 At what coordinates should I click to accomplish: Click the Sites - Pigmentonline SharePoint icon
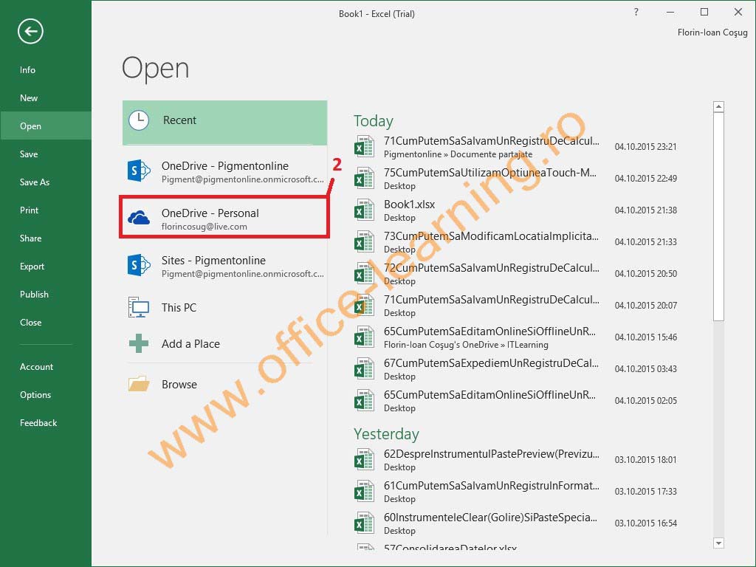coord(139,265)
